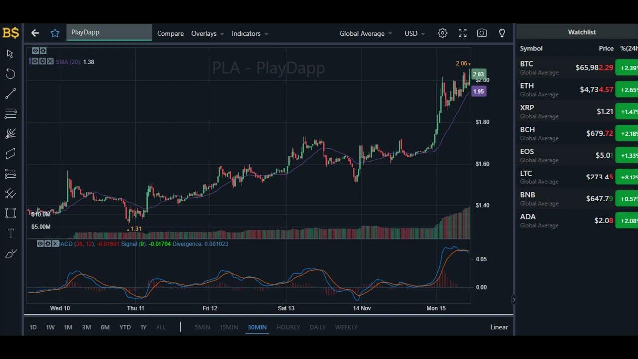638x359 pixels.
Task: Select the brush drawing tool
Action: pyautogui.click(x=10, y=253)
